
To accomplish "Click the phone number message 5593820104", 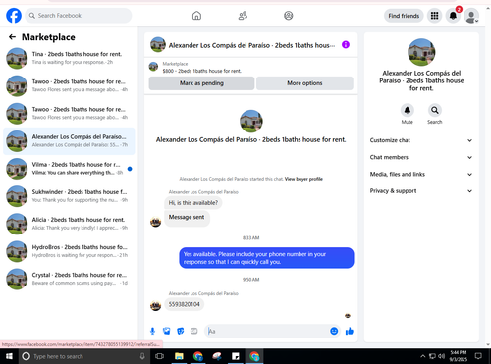I will click(x=184, y=304).
